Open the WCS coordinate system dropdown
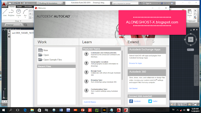The height and width of the screenshot is (113, 201). [191, 50]
